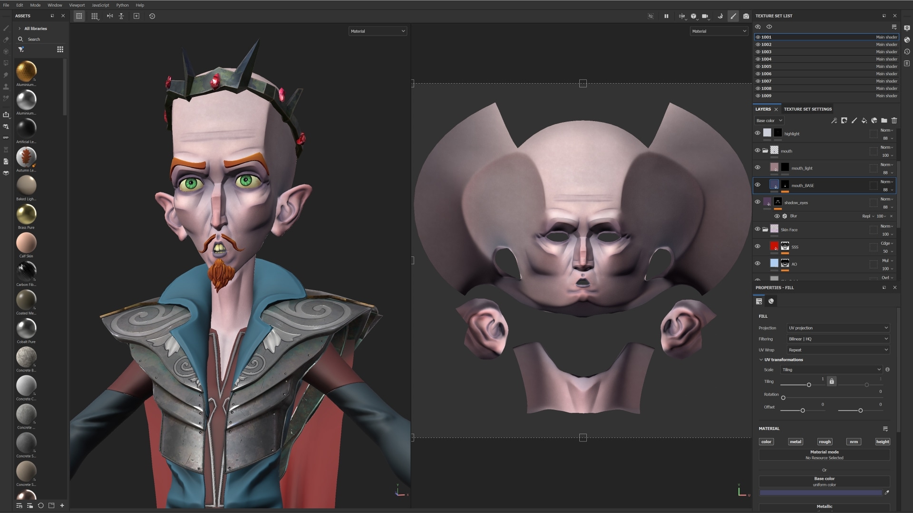Hide texture set 1003

click(758, 52)
